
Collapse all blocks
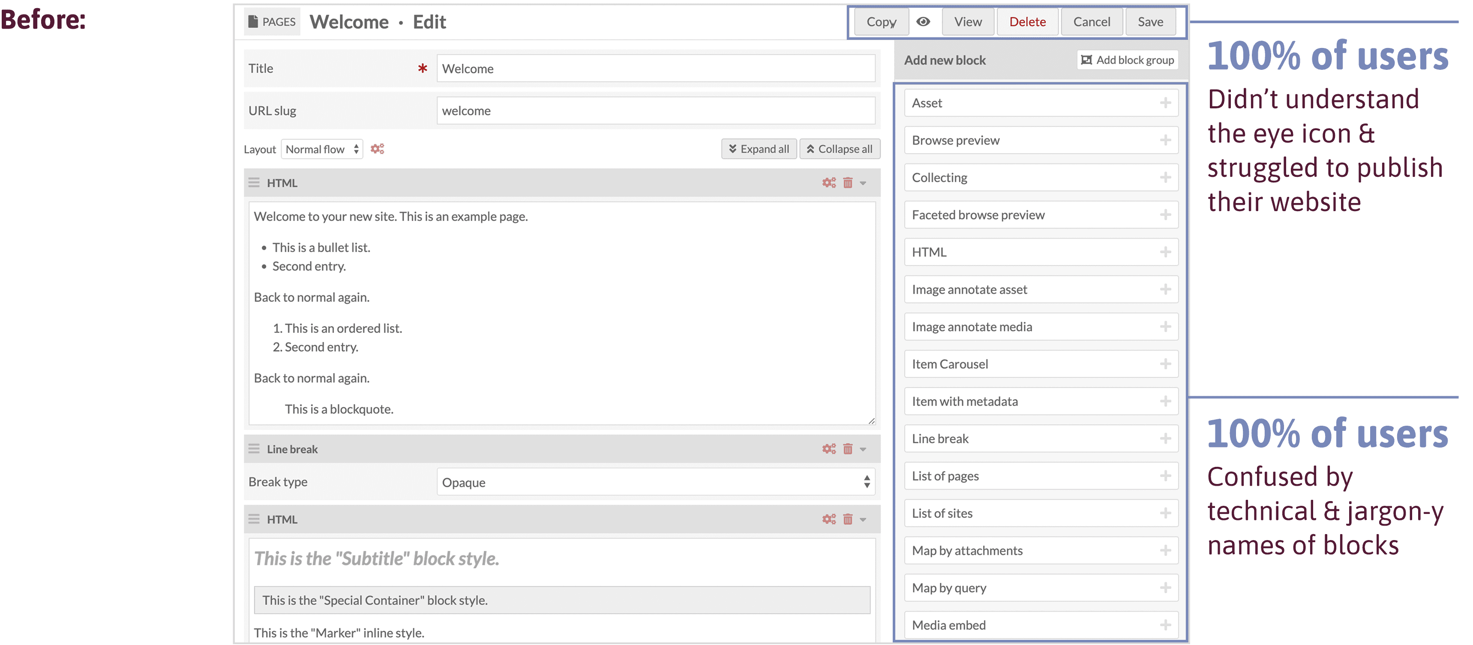pyautogui.click(x=840, y=149)
